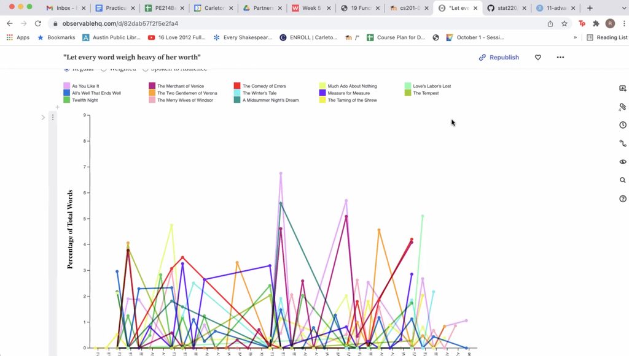Open the Chrome three-dot menu

pos(624,24)
